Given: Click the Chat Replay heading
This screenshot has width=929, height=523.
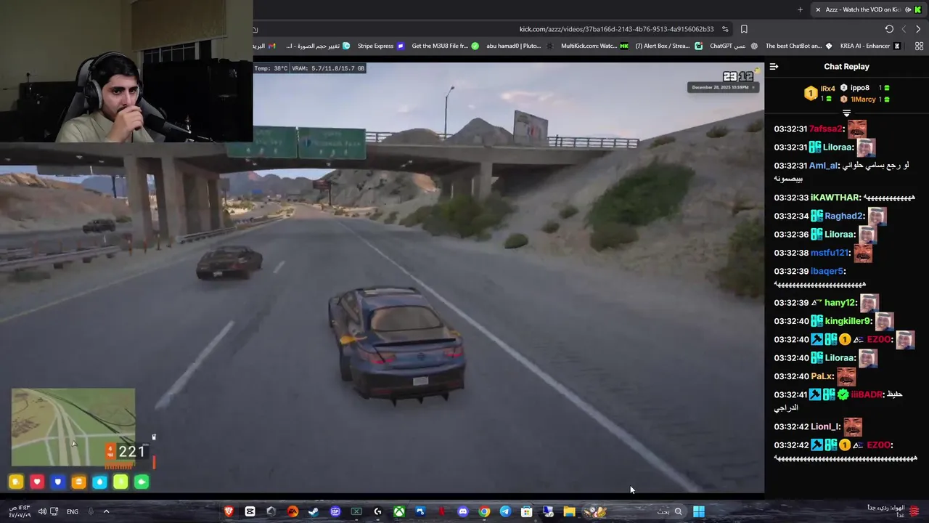Looking at the screenshot, I should tap(846, 66).
